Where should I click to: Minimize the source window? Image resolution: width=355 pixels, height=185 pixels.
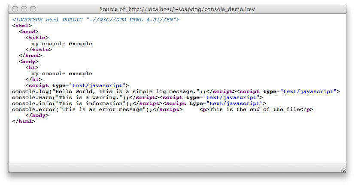24,9
